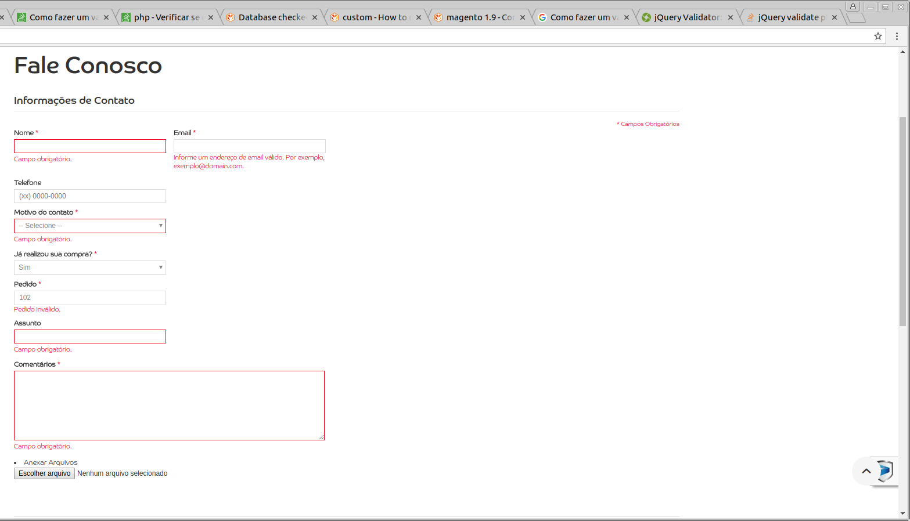Click the '* Campos Obrigatórios' note
Viewport: 910px width, 521px height.
point(648,124)
